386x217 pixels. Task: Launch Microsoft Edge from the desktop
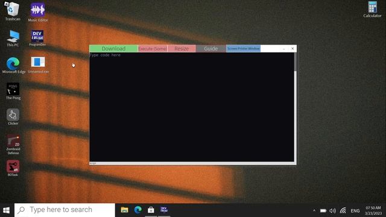13,65
